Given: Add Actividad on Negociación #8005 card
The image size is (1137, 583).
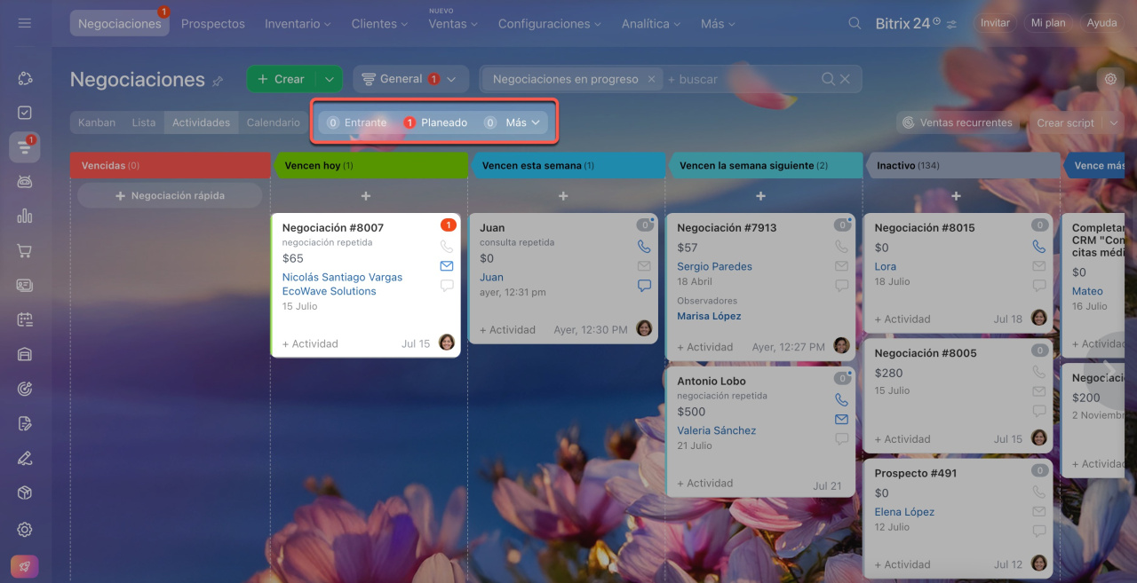Looking at the screenshot, I should (902, 439).
